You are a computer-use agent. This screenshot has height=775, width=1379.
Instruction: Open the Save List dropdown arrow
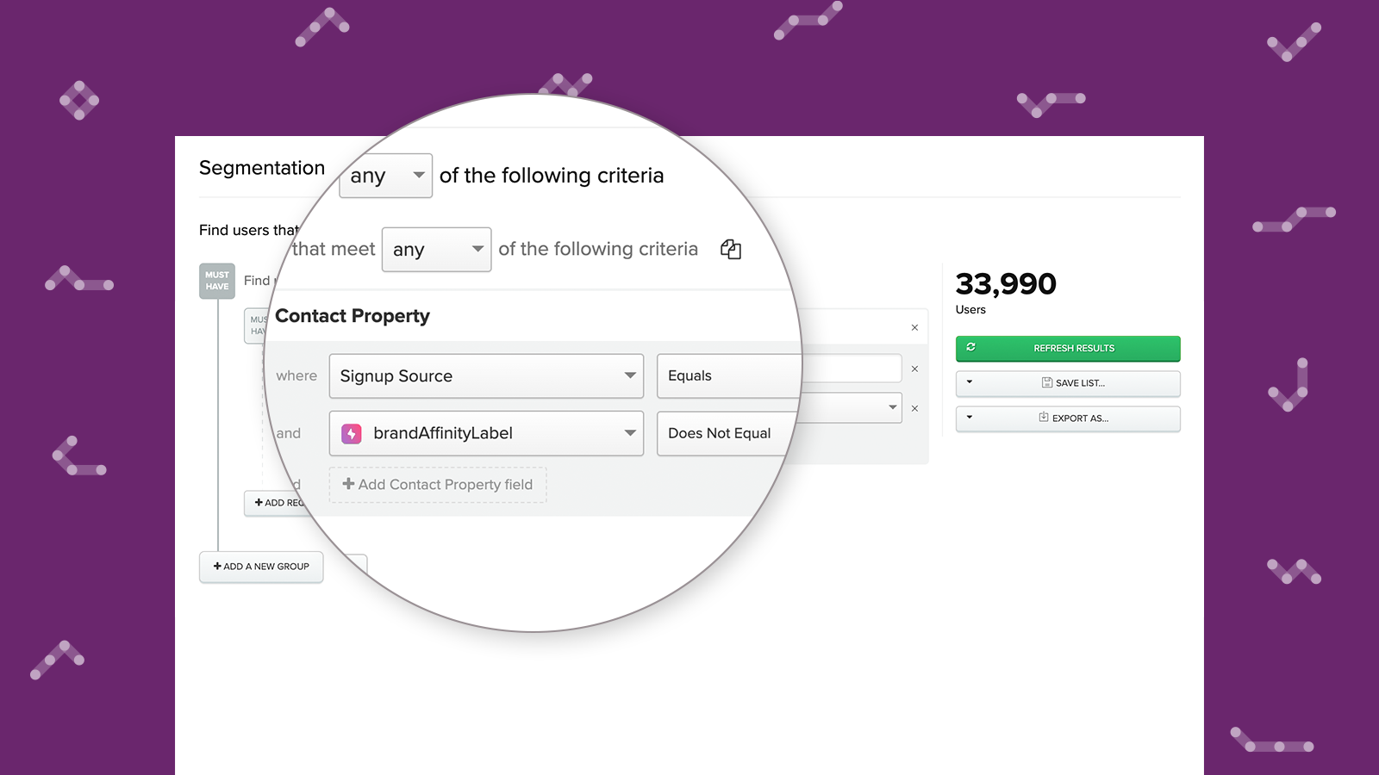[x=970, y=382]
